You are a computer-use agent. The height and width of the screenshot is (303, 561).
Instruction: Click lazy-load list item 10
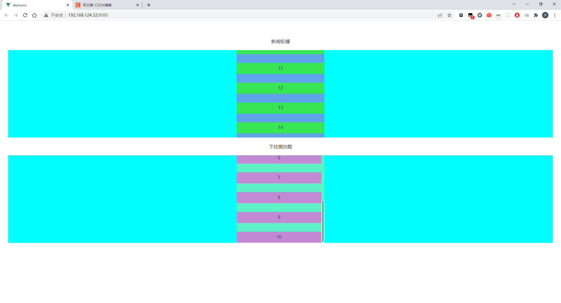[x=279, y=237]
